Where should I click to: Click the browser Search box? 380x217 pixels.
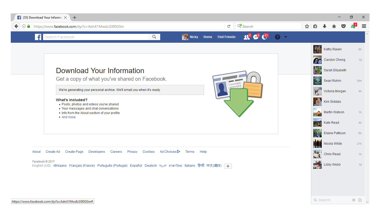pyautogui.click(x=268, y=26)
